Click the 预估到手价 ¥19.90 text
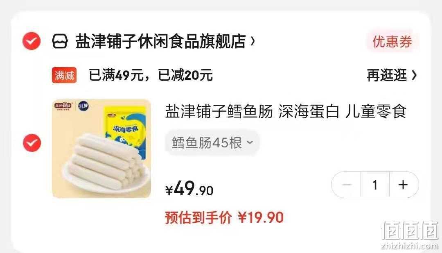This screenshot has height=253, width=442. [x=224, y=217]
